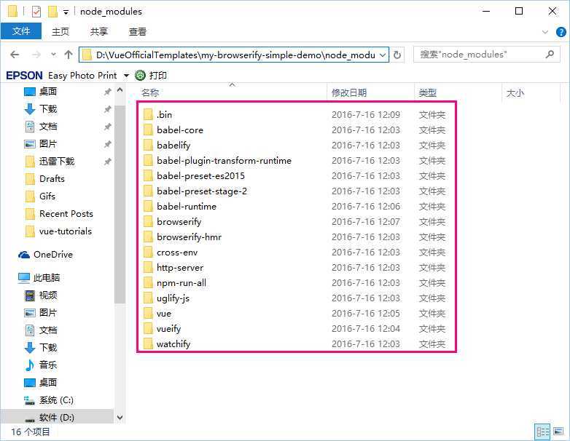The height and width of the screenshot is (441, 570).
Task: Click the New Folder quick access icon
Action: (x=52, y=12)
